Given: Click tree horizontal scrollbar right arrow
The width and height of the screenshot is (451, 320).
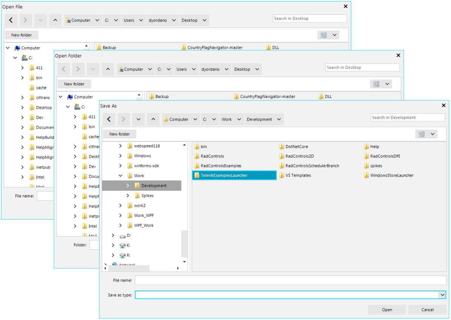Looking at the screenshot, I should [178, 268].
